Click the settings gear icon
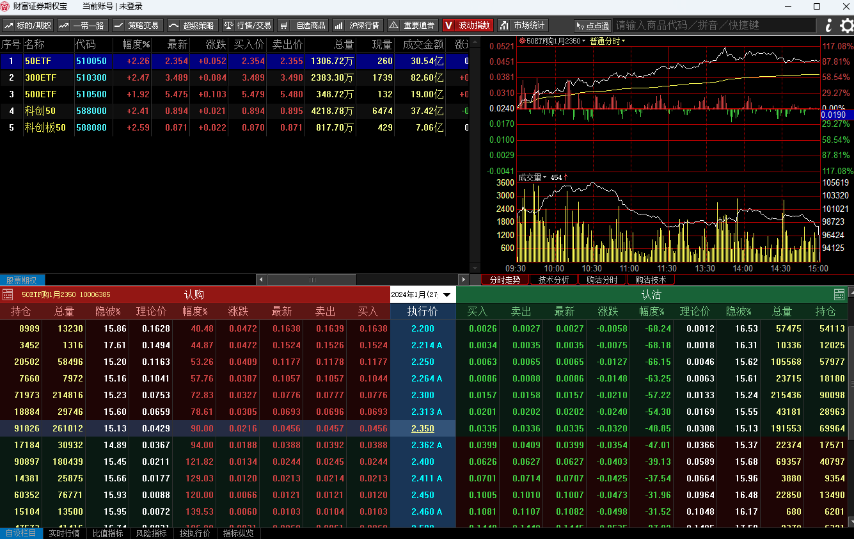 click(846, 26)
